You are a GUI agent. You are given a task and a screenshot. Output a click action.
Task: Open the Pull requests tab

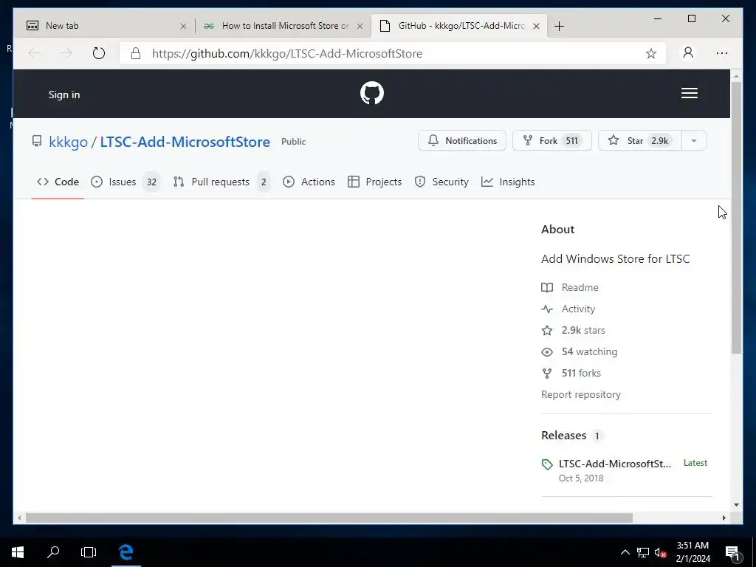click(x=221, y=182)
